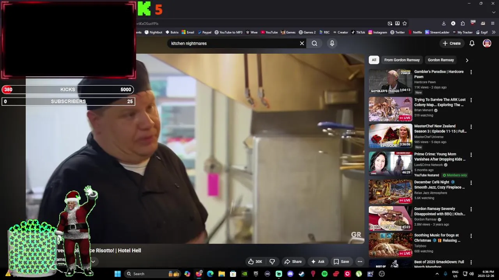Bookmark this page with star icon

pos(405,23)
